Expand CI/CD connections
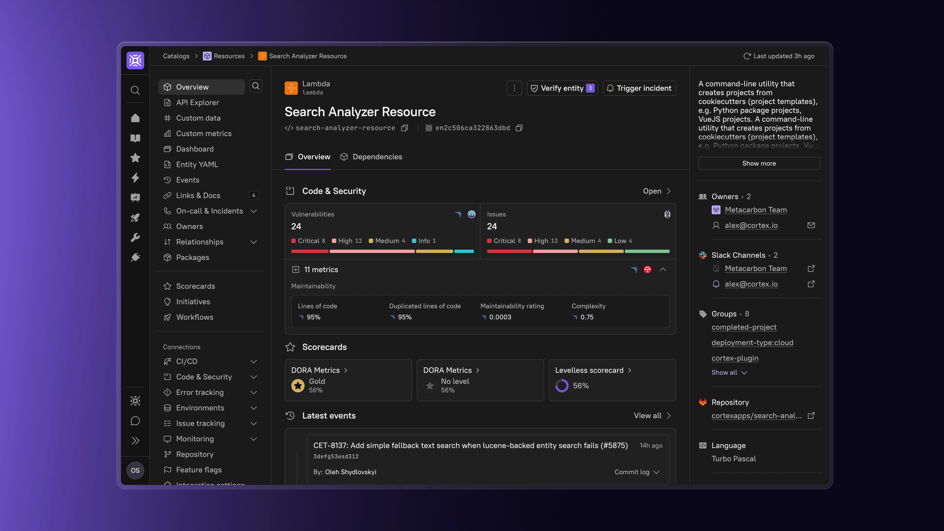 coord(254,361)
